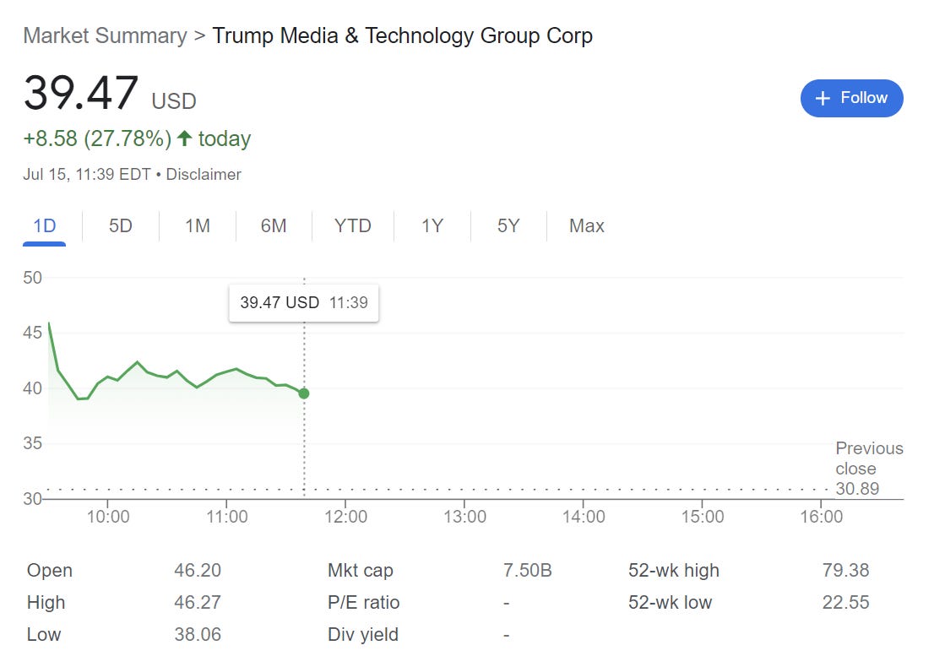The image size is (934, 667).
Task: Click the Previous close label on chart
Action: (x=869, y=458)
